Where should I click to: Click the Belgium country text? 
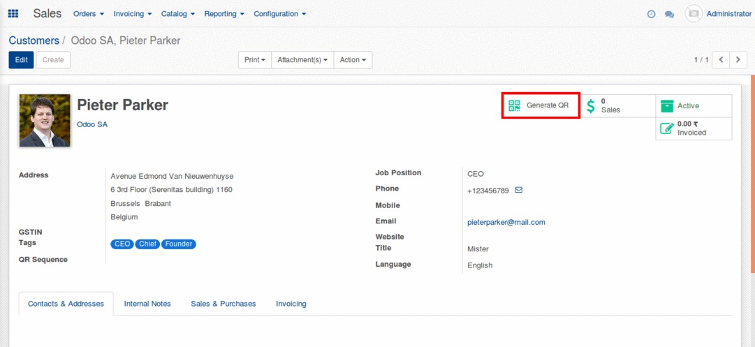click(124, 217)
